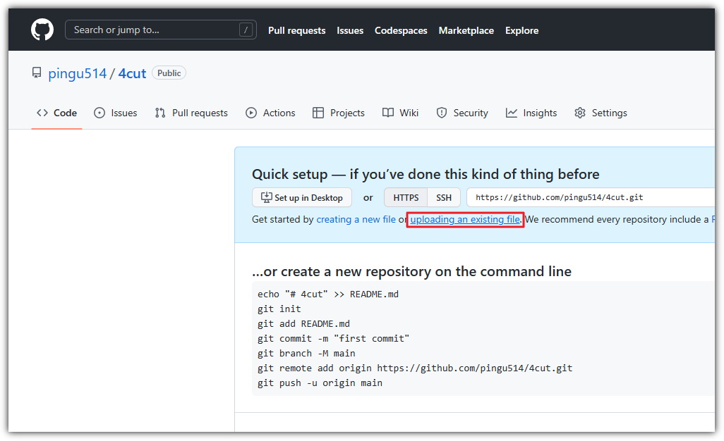
Task: Switch to the repository Pull requests tab
Action: [x=191, y=113]
